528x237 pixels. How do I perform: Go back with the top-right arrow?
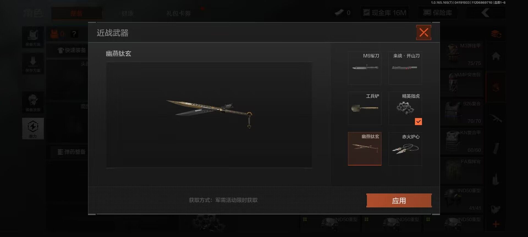(486, 13)
